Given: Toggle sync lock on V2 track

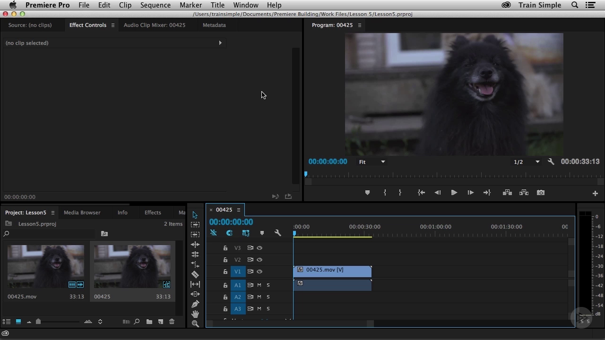Looking at the screenshot, I should click(x=250, y=260).
